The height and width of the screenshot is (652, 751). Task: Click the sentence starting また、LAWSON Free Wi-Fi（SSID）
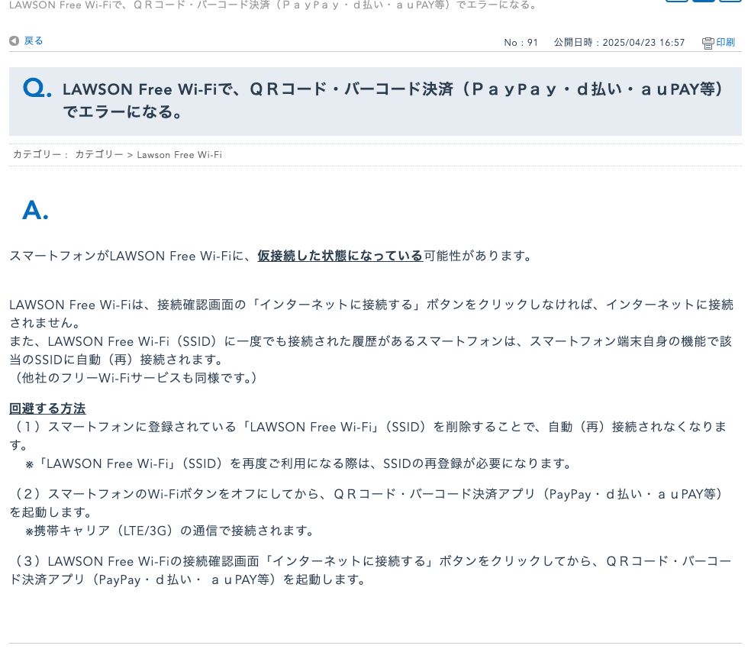click(x=371, y=350)
